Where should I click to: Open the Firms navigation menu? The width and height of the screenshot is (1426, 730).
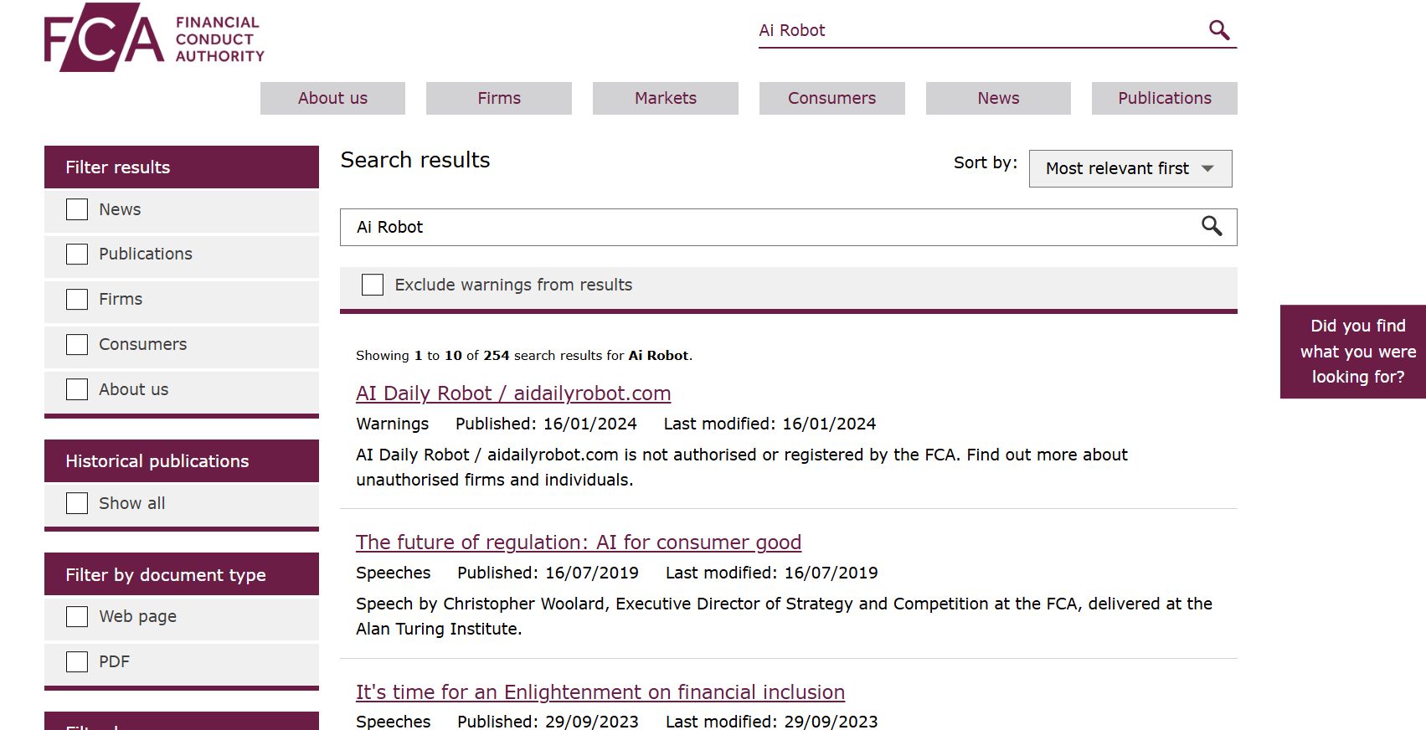pyautogui.click(x=499, y=98)
